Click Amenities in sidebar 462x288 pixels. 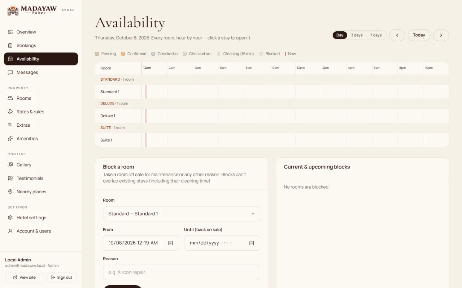click(x=41, y=139)
